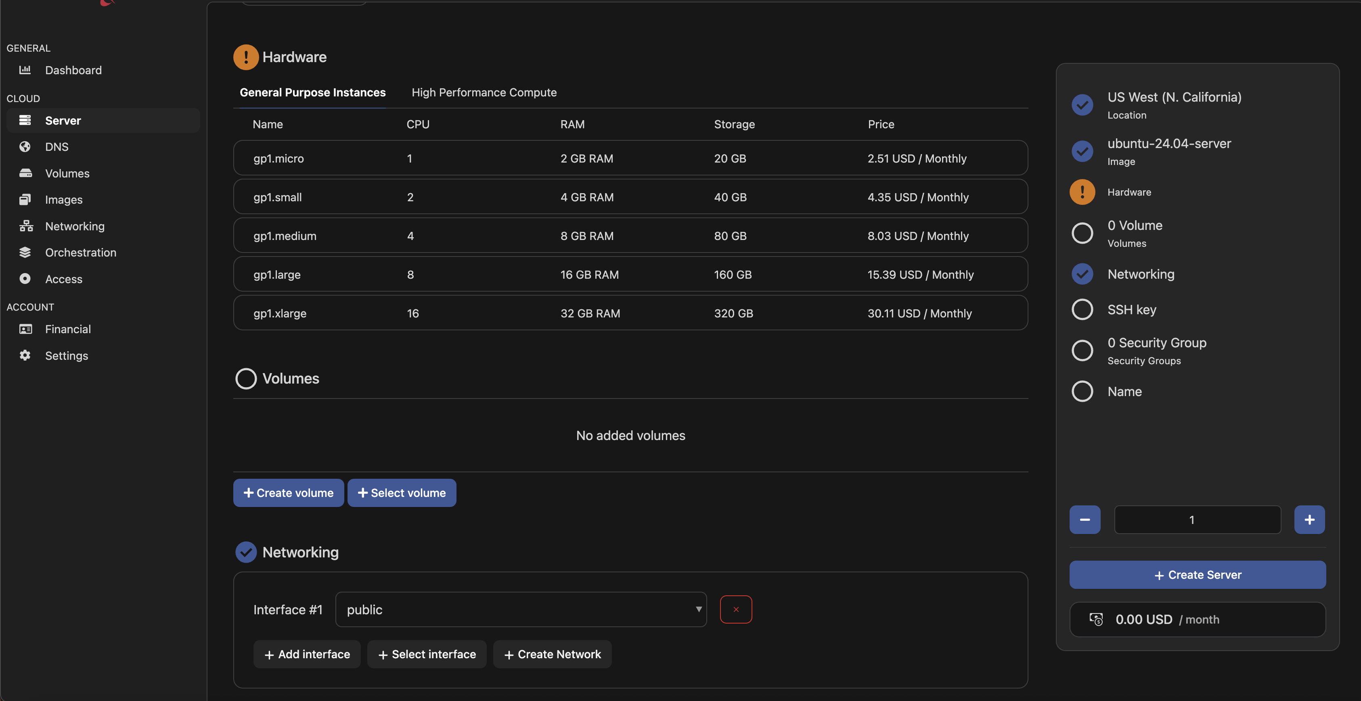Click the Dashboard chart icon in the sidebar
Screen dimensions: 1361x701
pos(25,70)
